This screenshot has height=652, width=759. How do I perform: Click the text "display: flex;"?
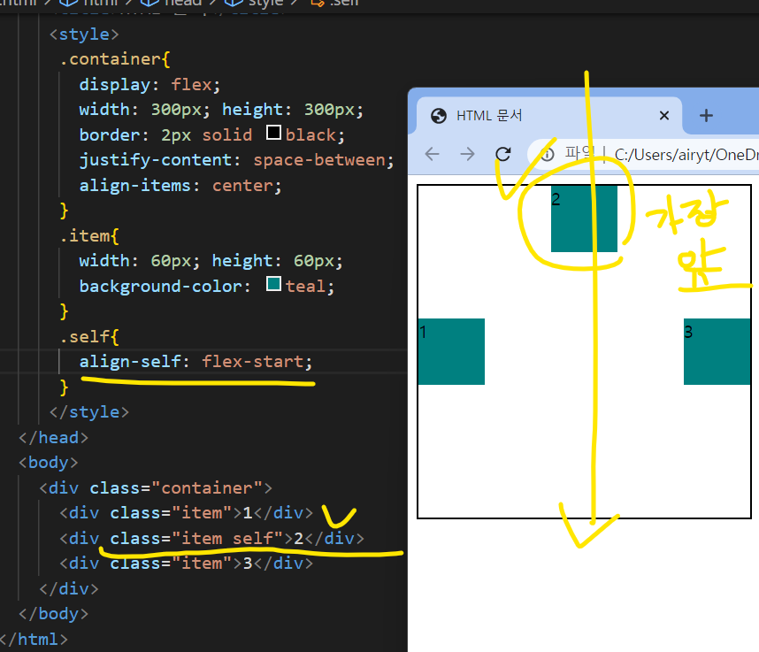[149, 85]
